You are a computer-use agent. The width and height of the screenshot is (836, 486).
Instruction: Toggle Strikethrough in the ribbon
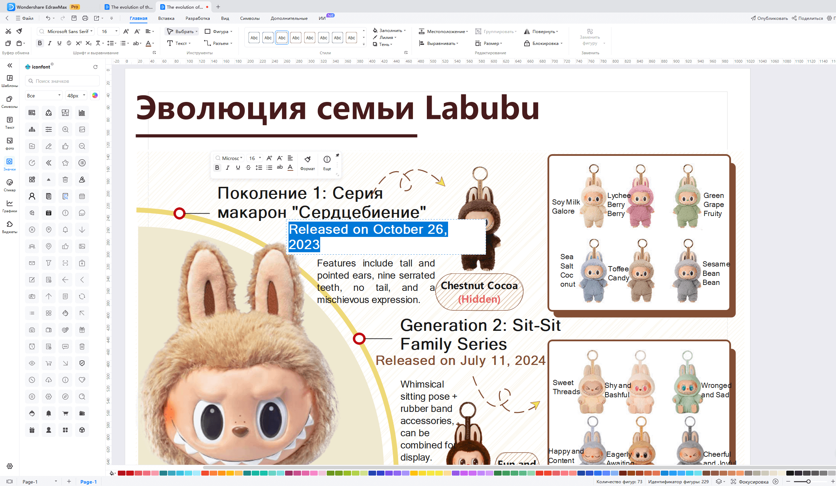point(69,43)
